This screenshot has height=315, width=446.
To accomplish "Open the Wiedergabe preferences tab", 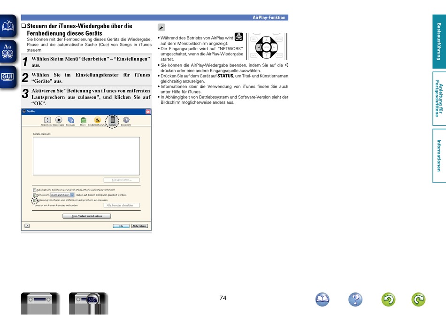I will (x=59, y=121).
